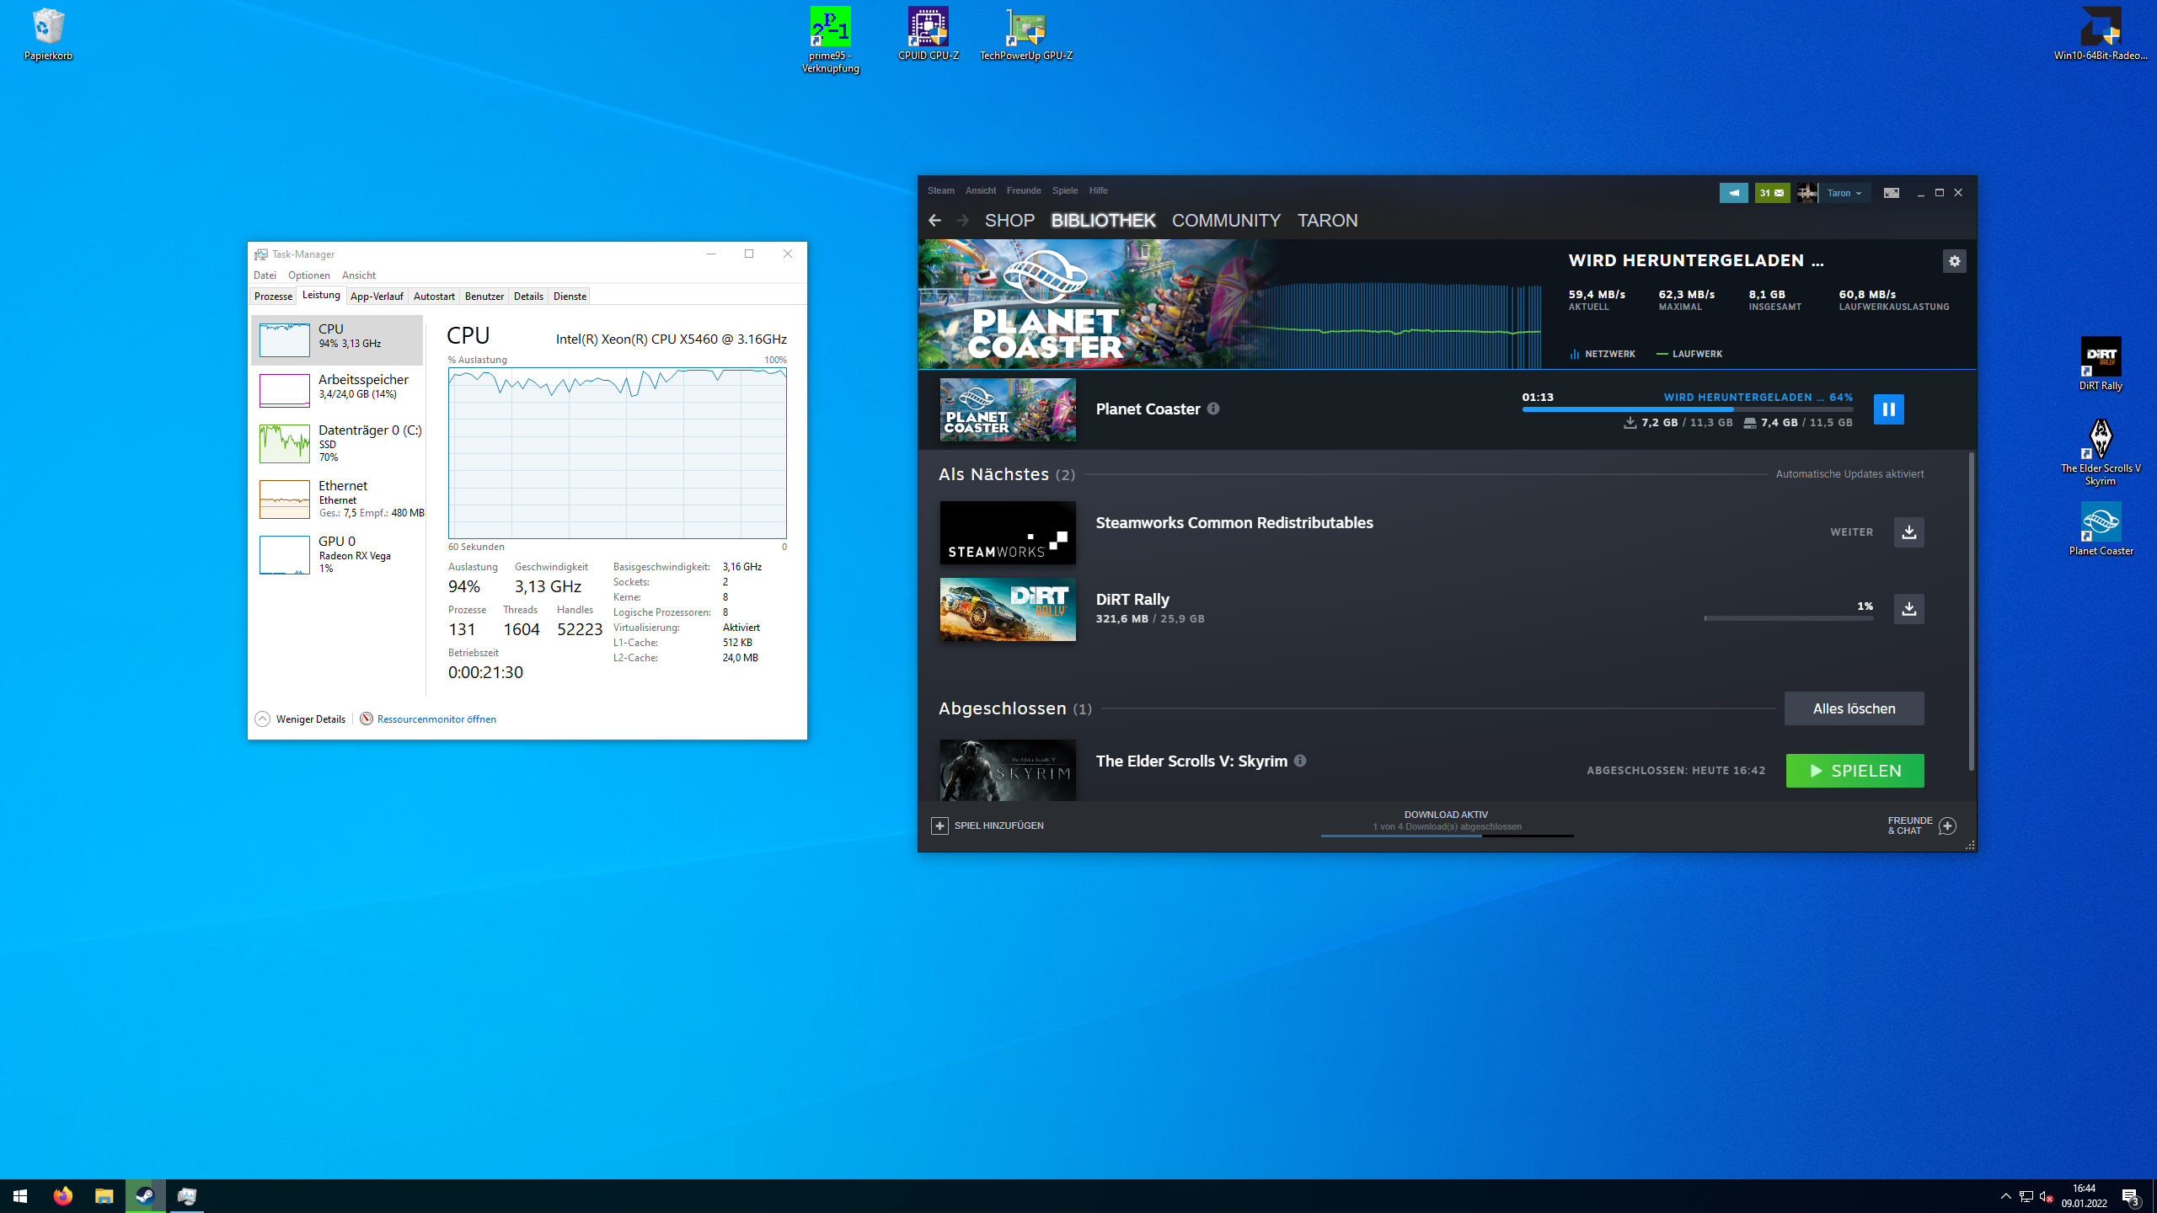Viewport: 2157px width, 1213px height.
Task: Open the Taron account dropdown
Action: click(1844, 192)
